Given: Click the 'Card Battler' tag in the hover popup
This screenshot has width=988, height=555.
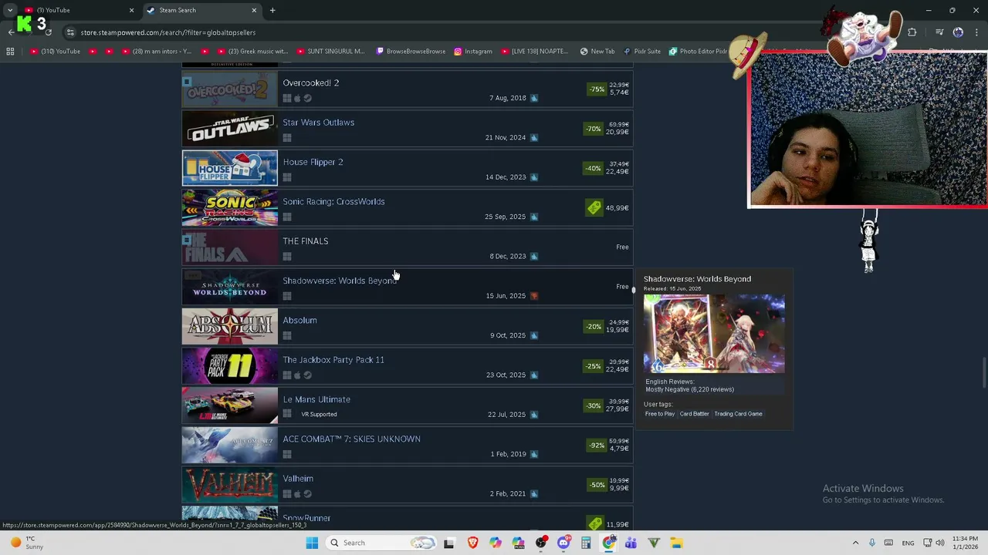Looking at the screenshot, I should click(x=694, y=414).
